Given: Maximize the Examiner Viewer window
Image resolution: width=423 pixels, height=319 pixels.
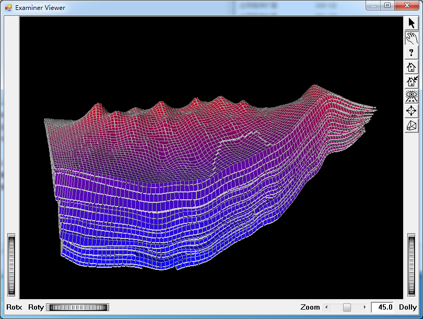Looking at the screenshot, I should click(x=387, y=5).
